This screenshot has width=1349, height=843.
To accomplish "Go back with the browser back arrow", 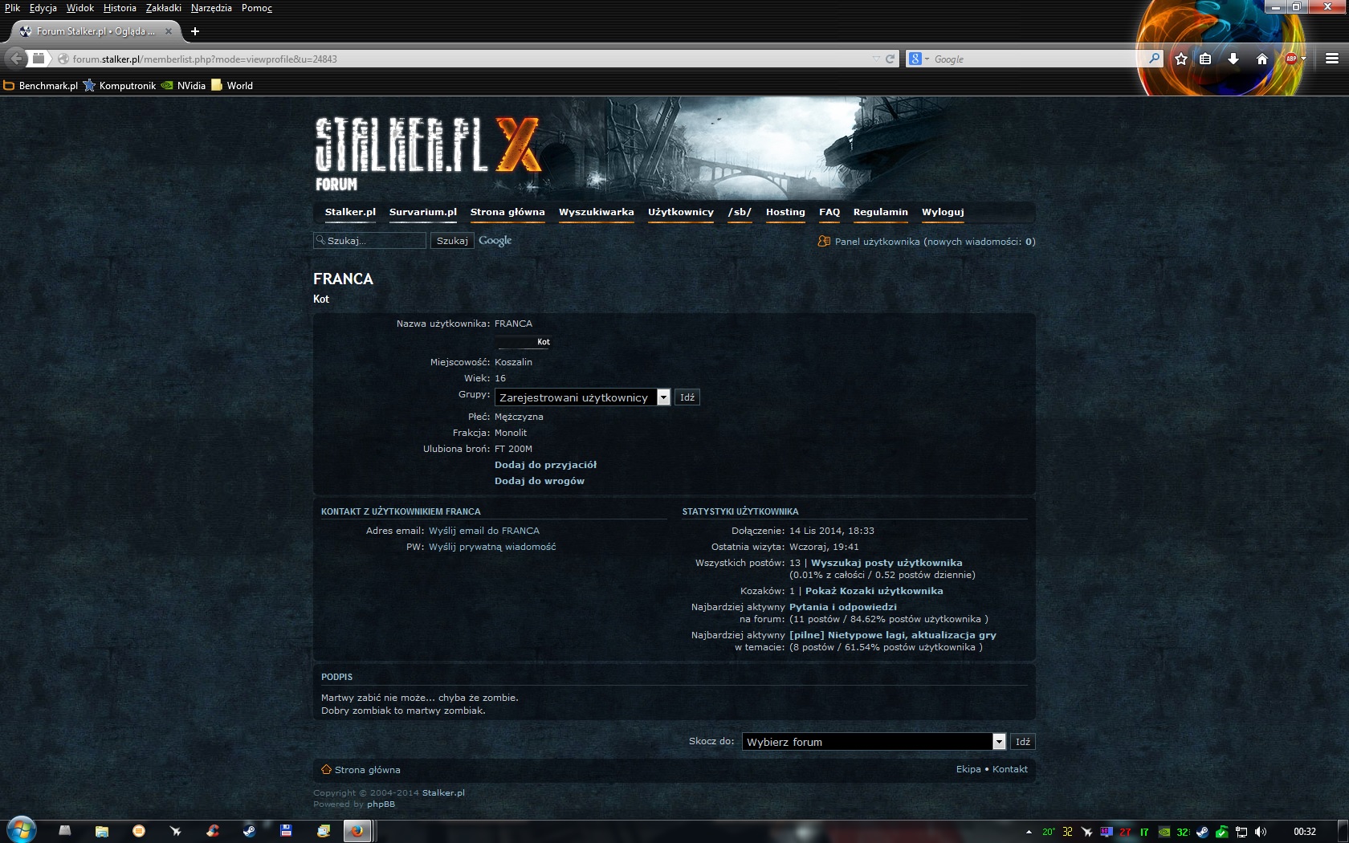I will tap(16, 59).
